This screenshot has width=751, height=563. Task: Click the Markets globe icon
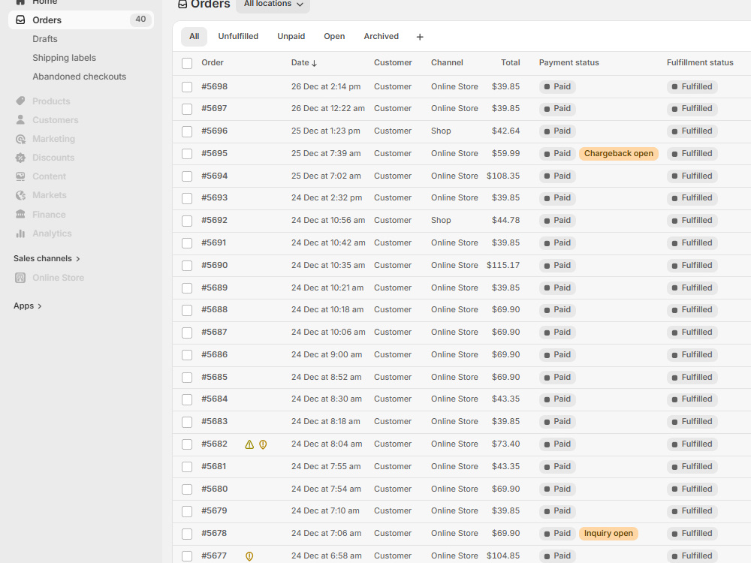(x=20, y=195)
